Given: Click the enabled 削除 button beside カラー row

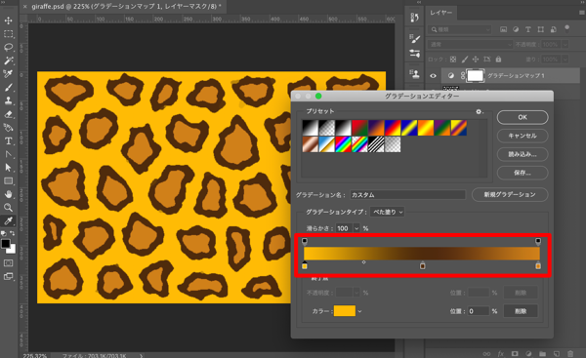Looking at the screenshot, I should coord(521,311).
